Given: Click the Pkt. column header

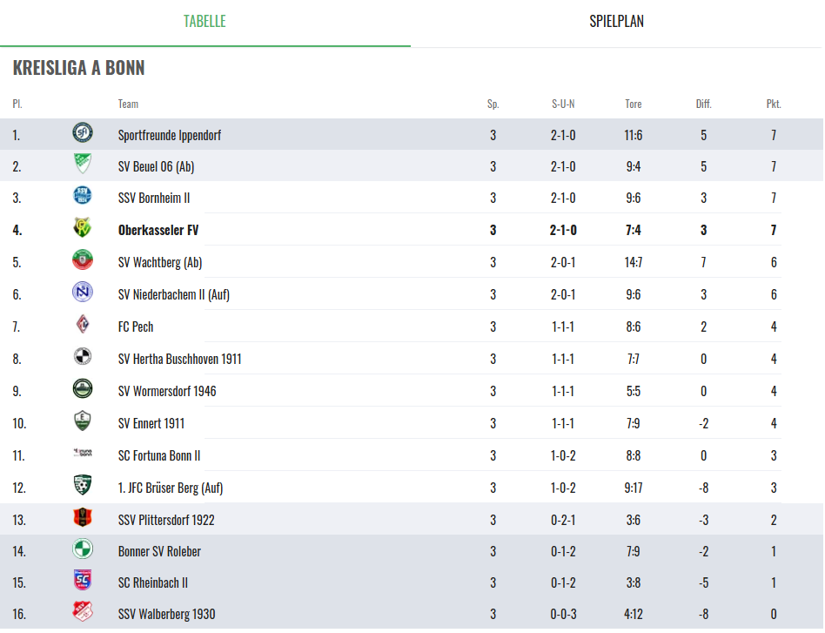Looking at the screenshot, I should 774,104.
